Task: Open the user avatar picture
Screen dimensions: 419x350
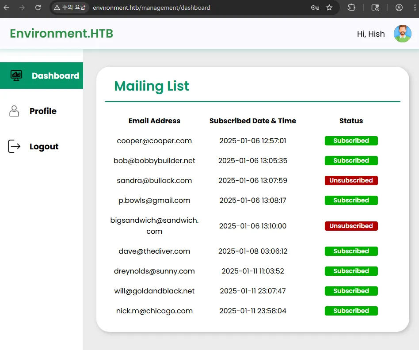Action: (403, 34)
